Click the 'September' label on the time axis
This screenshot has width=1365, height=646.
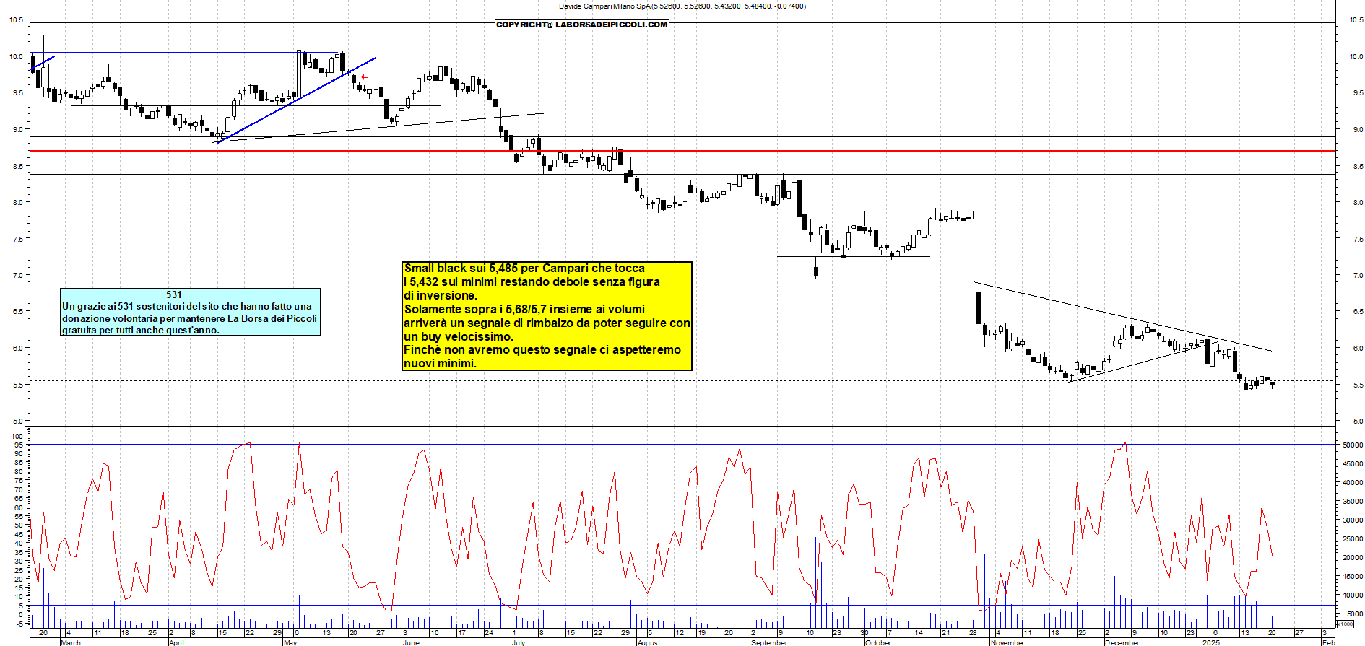(769, 642)
